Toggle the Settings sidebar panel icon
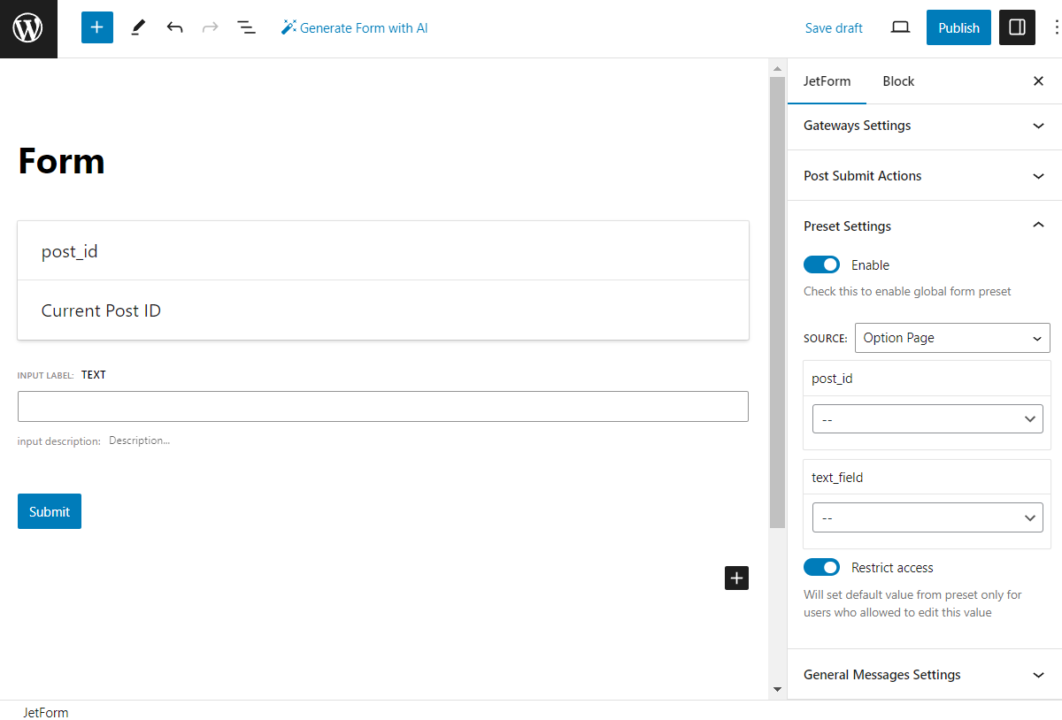Screen dimensions: 1062x720 (x=1017, y=27)
